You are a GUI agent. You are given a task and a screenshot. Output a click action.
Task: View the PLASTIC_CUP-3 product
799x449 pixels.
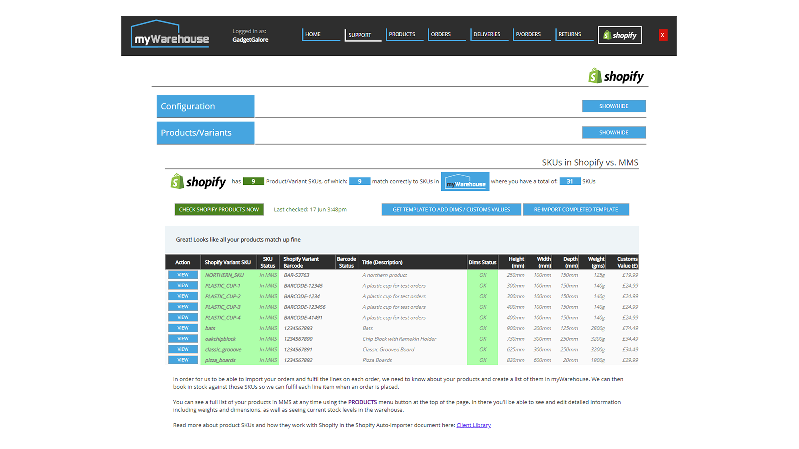[183, 307]
